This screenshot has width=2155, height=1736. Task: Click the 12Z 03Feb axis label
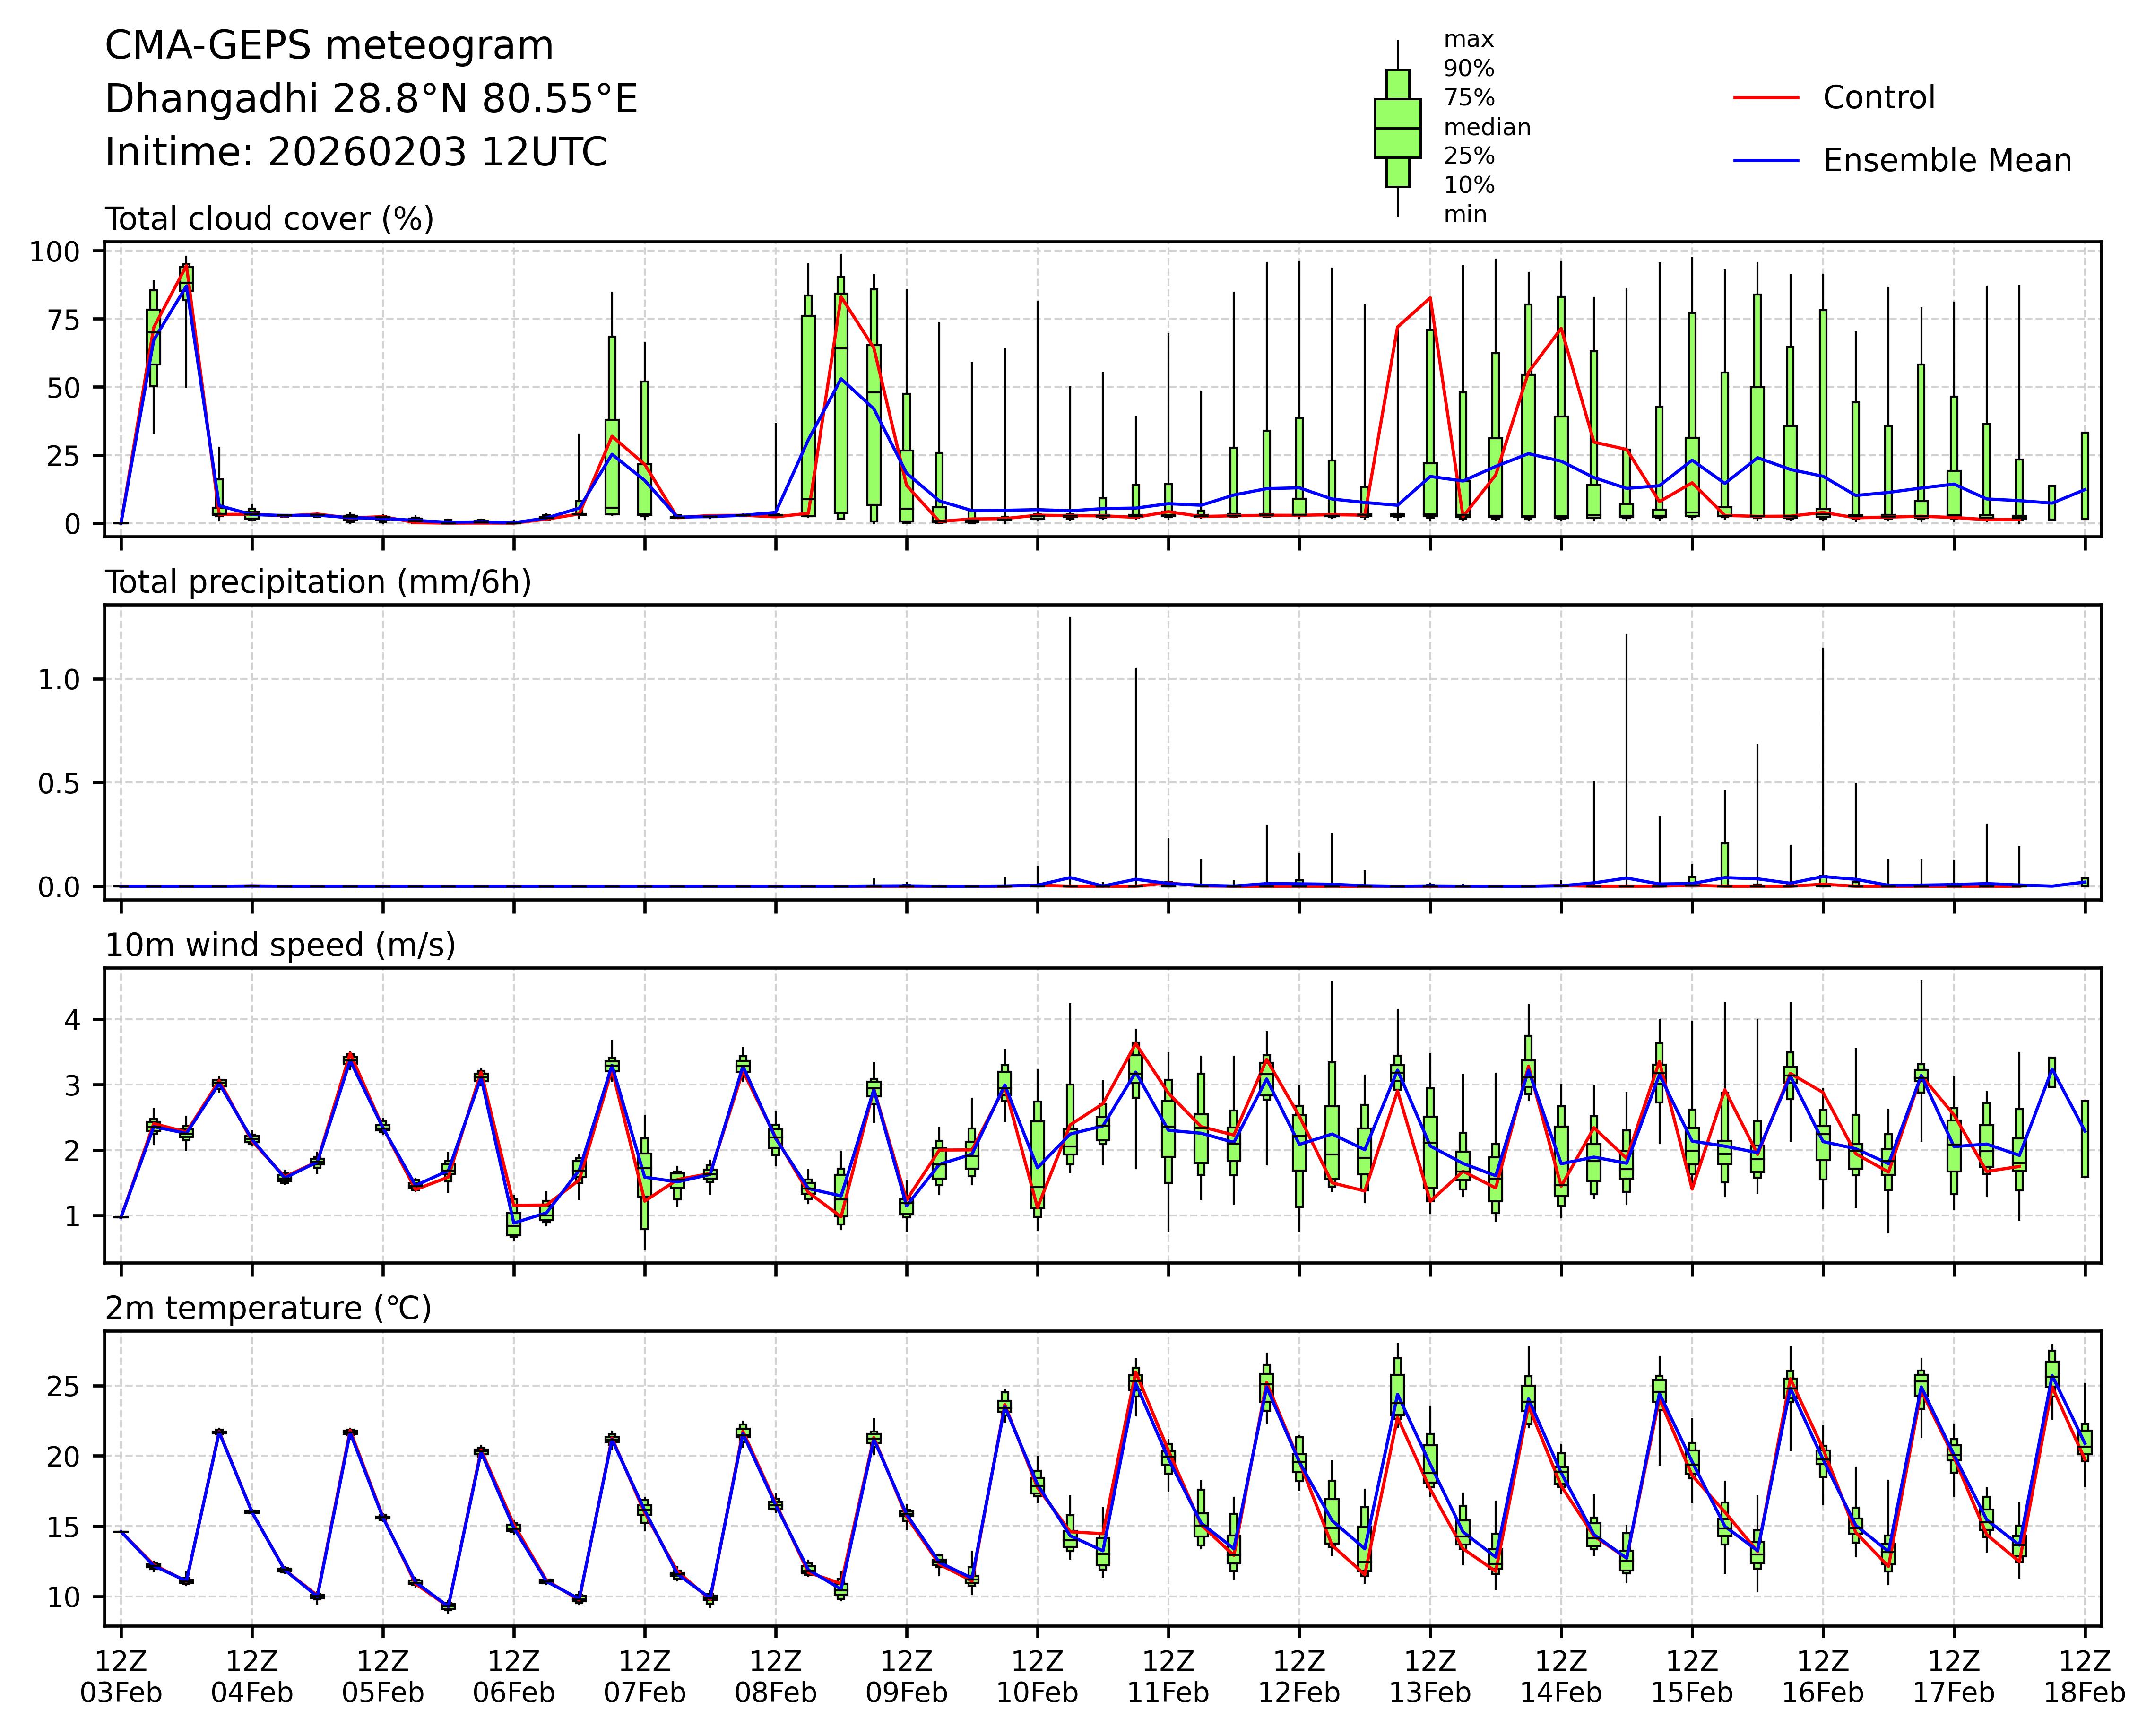click(x=121, y=1677)
